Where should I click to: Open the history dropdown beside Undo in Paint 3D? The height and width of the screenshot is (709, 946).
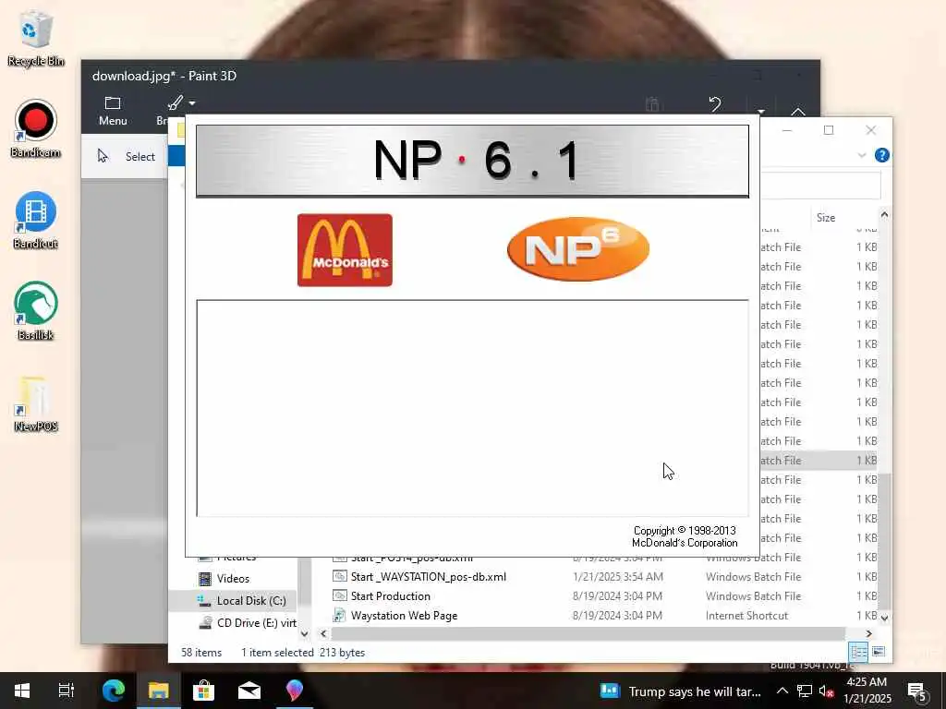click(x=760, y=111)
